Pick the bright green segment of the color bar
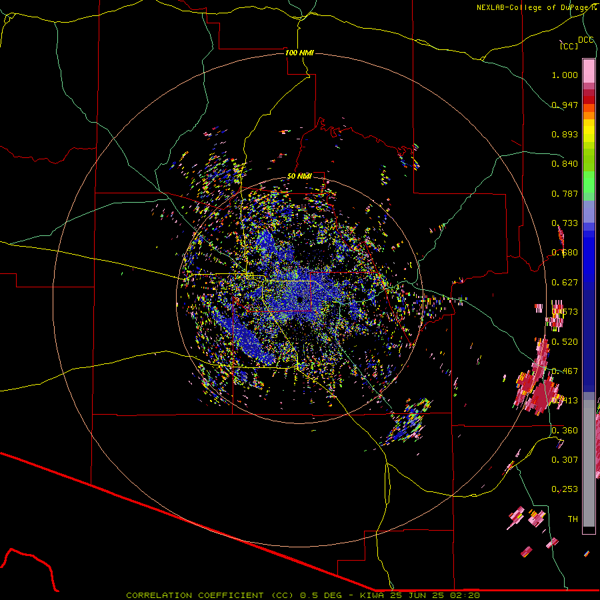This screenshot has height=600, width=600. coord(589,182)
